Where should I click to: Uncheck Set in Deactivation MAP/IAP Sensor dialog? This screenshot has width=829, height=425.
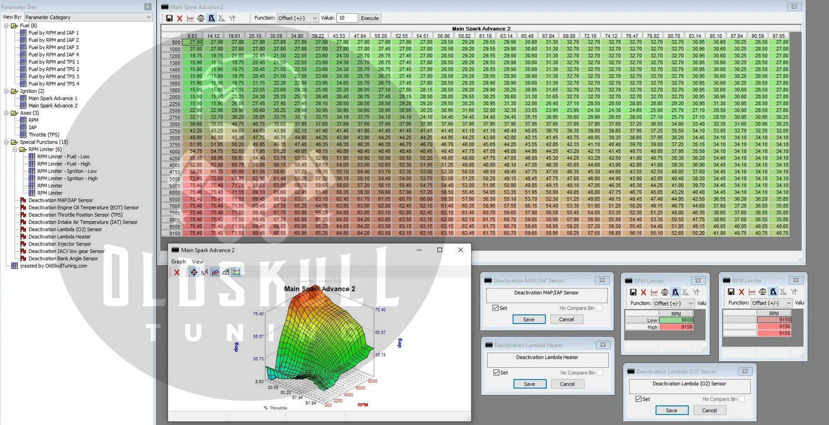coord(496,308)
